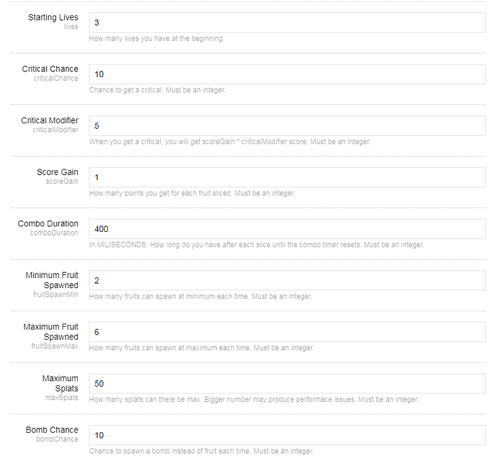
Task: Click the "Combo Duration" label
Action: [48, 223]
